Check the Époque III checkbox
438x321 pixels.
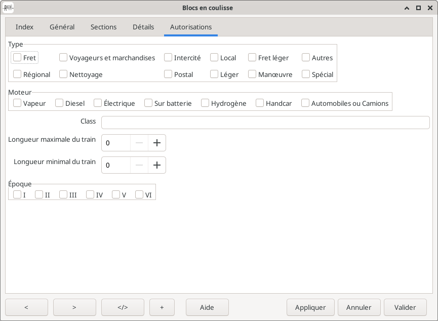coord(63,194)
